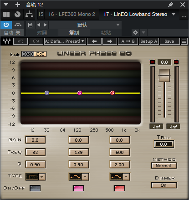
Task: Open the 默认 preset dropdown
Action: point(85,25)
